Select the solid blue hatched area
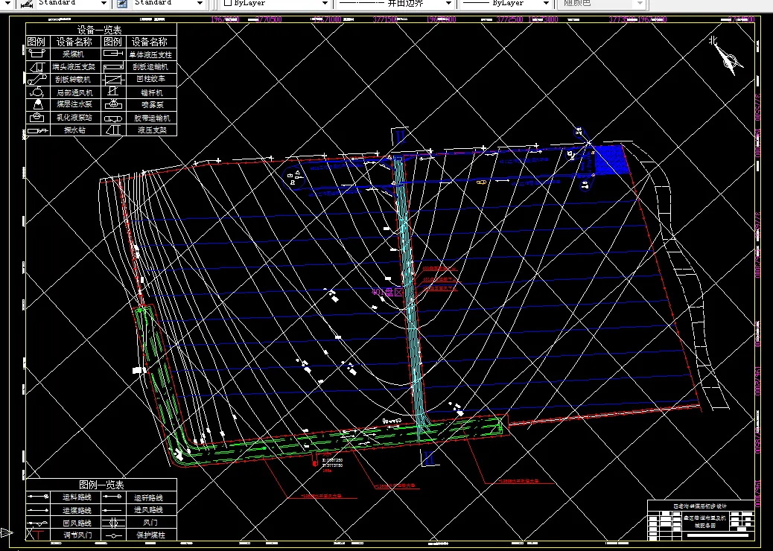Image resolution: width=773 pixels, height=551 pixels. [x=611, y=159]
